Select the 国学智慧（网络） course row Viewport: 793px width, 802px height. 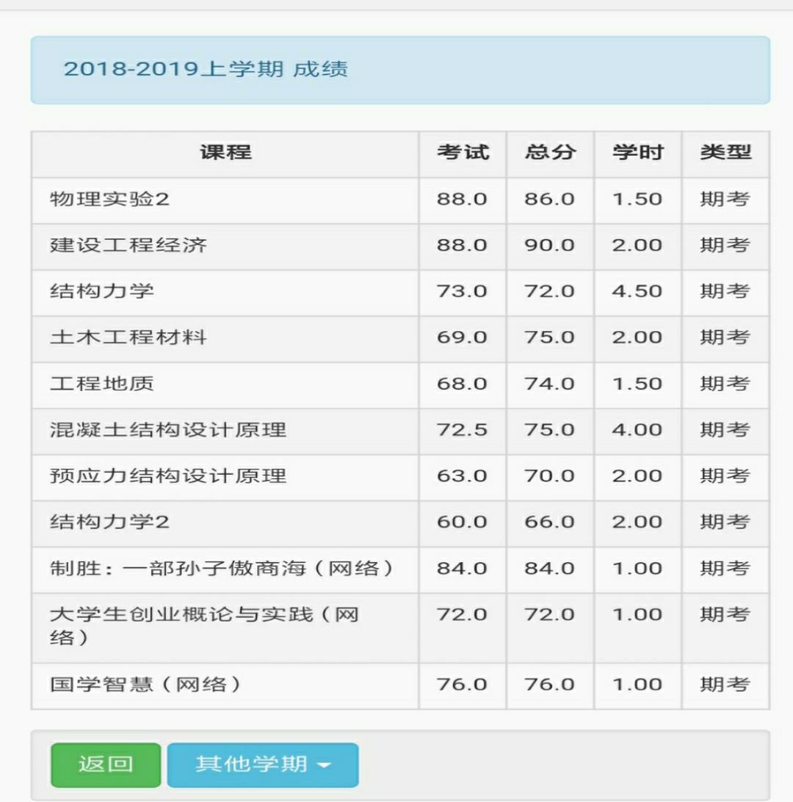click(x=145, y=685)
